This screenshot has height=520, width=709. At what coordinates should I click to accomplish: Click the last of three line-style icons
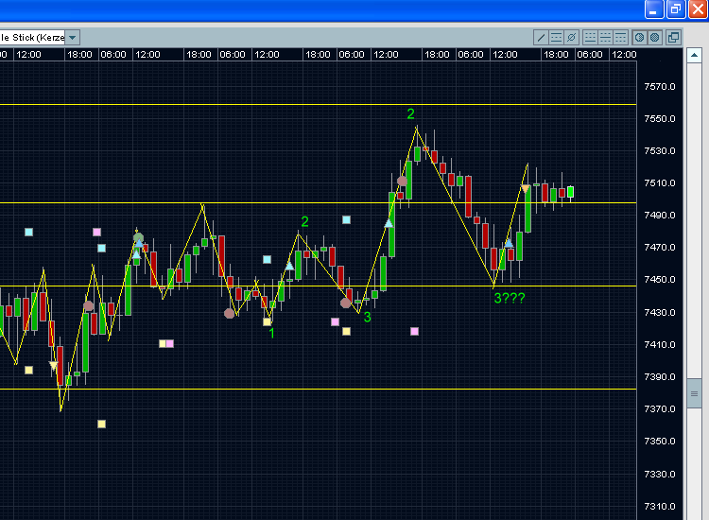pos(621,38)
